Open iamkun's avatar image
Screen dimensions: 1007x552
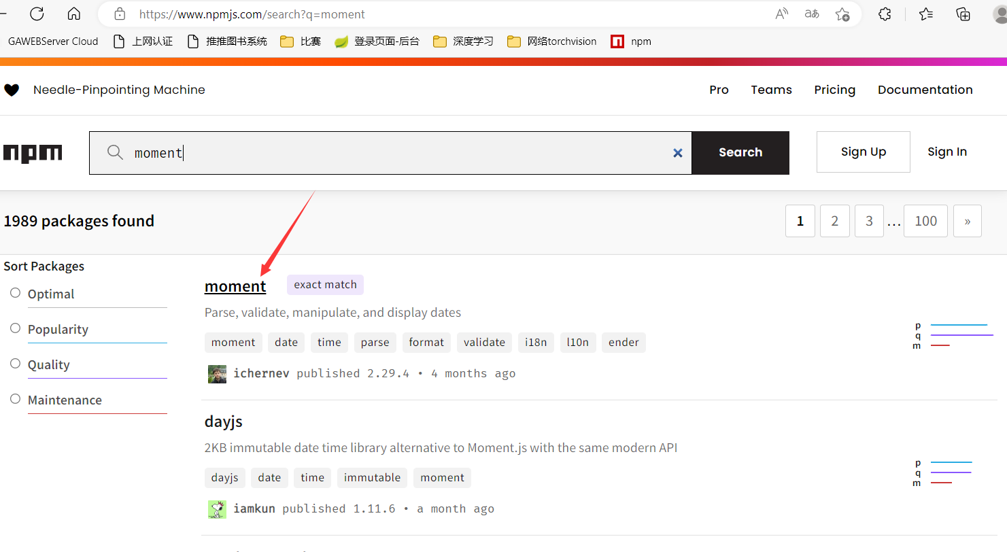[x=217, y=509]
